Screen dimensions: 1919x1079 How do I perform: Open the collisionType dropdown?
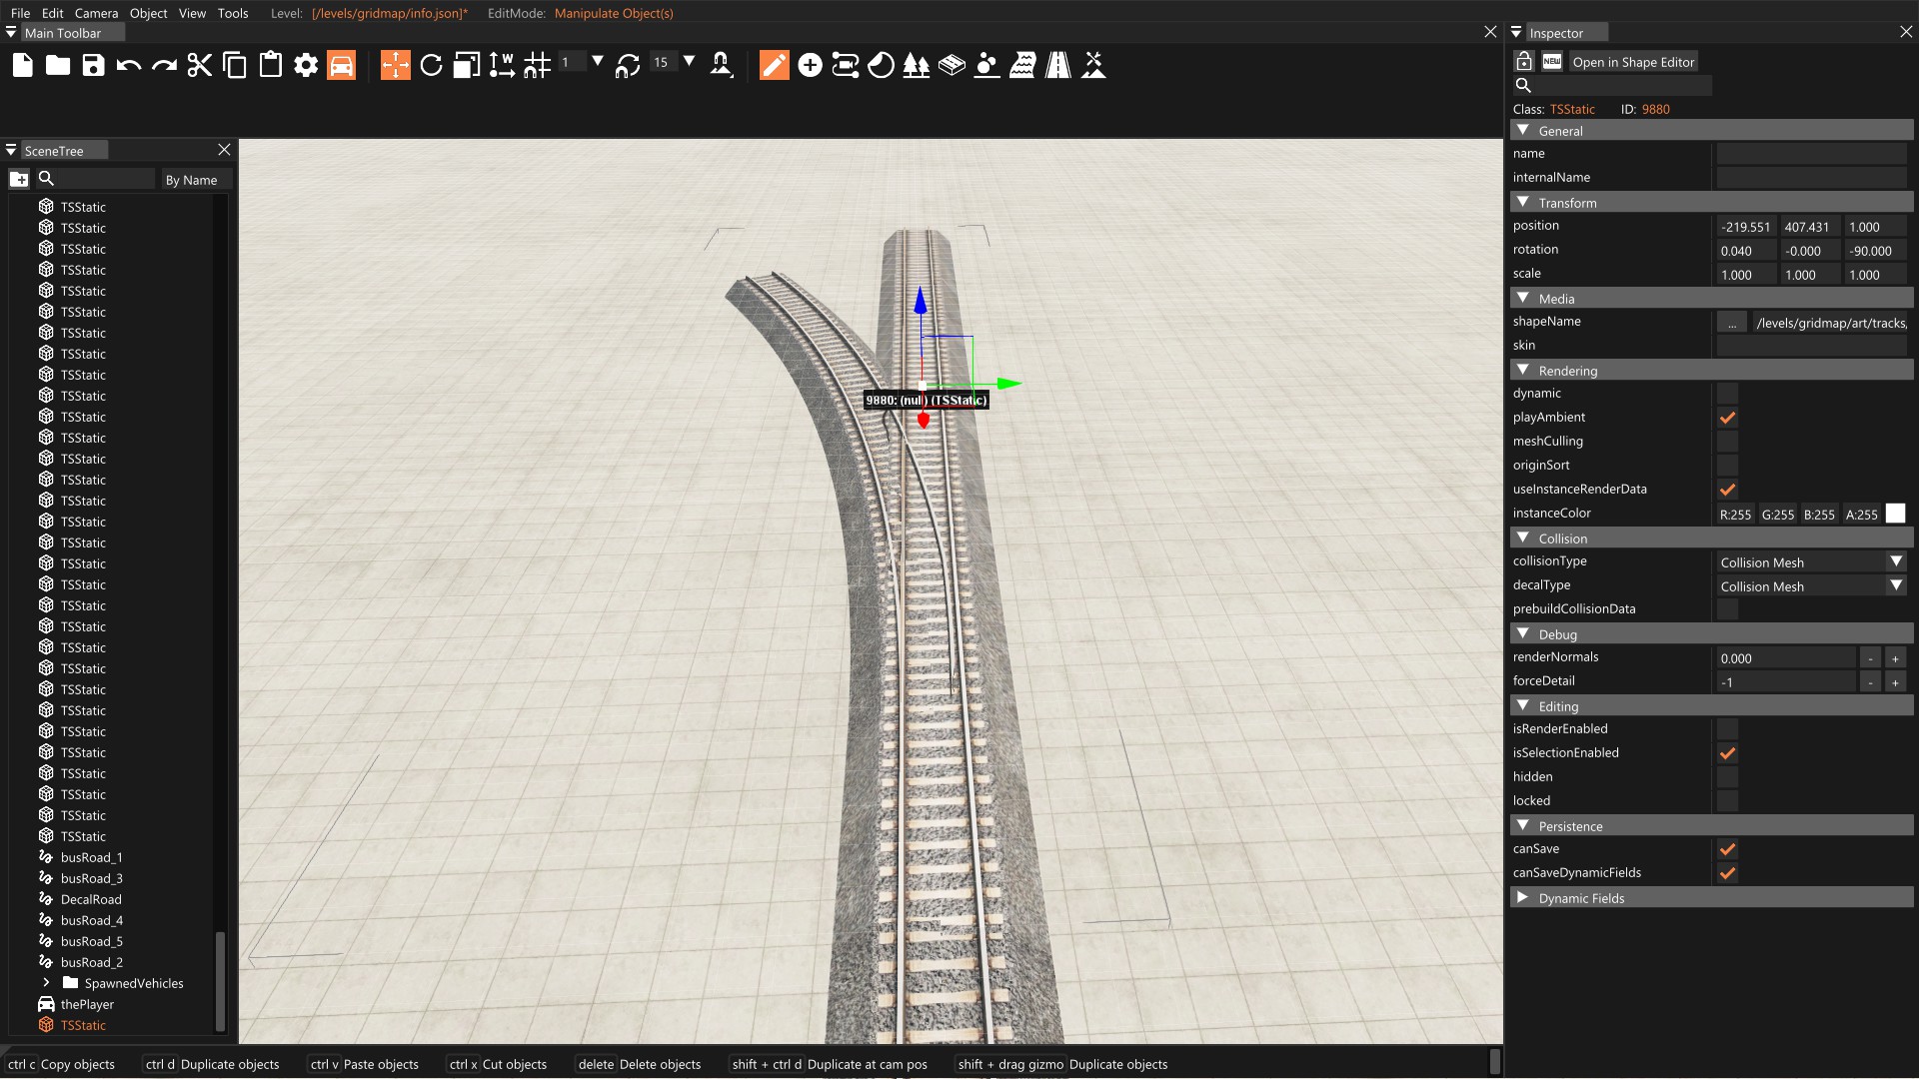(x=1810, y=562)
